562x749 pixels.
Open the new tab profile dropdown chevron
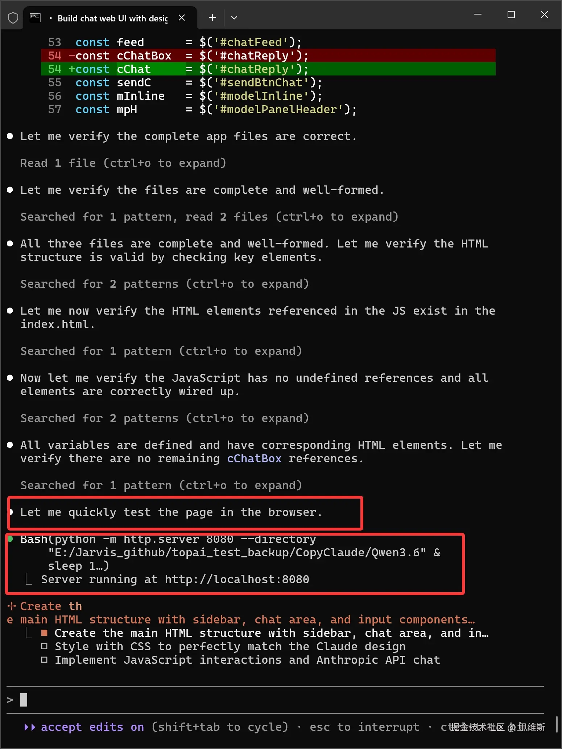[234, 18]
